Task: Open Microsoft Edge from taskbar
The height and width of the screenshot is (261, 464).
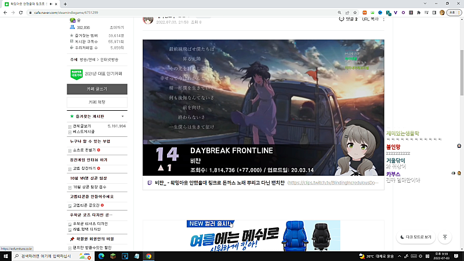Action: [101, 256]
